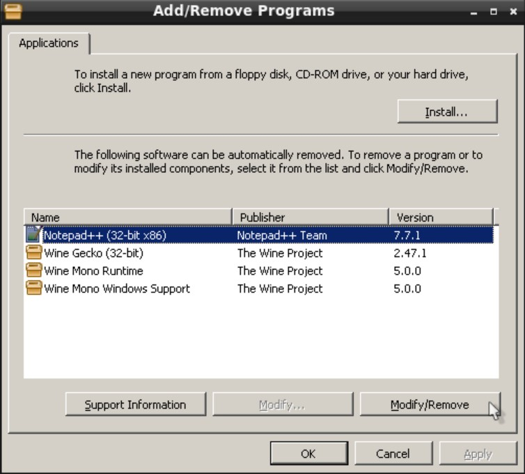Confirm the dialog with OK

[x=308, y=454]
